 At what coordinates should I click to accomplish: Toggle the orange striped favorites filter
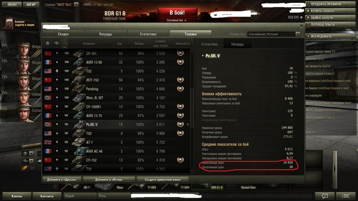tap(25, 168)
